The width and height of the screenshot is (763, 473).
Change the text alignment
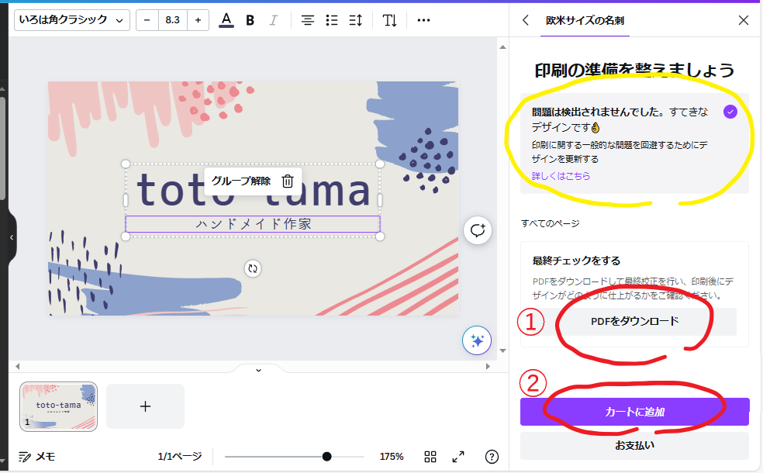[x=308, y=20]
